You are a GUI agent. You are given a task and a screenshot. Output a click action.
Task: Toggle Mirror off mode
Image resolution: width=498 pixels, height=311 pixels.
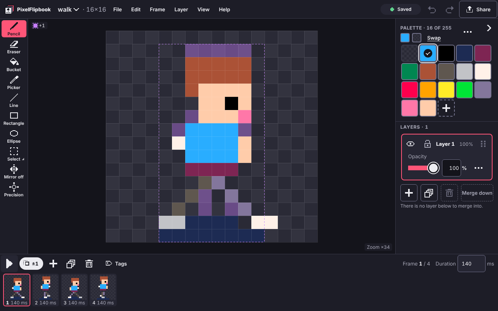(14, 172)
